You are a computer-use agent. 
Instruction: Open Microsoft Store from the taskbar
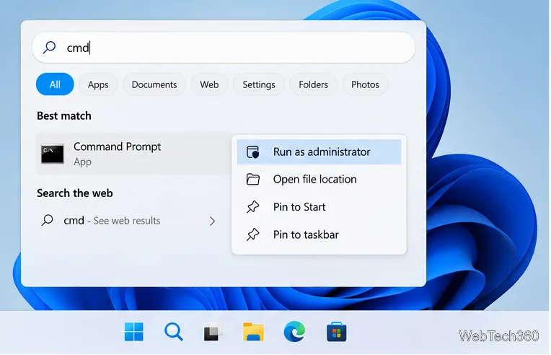(336, 332)
